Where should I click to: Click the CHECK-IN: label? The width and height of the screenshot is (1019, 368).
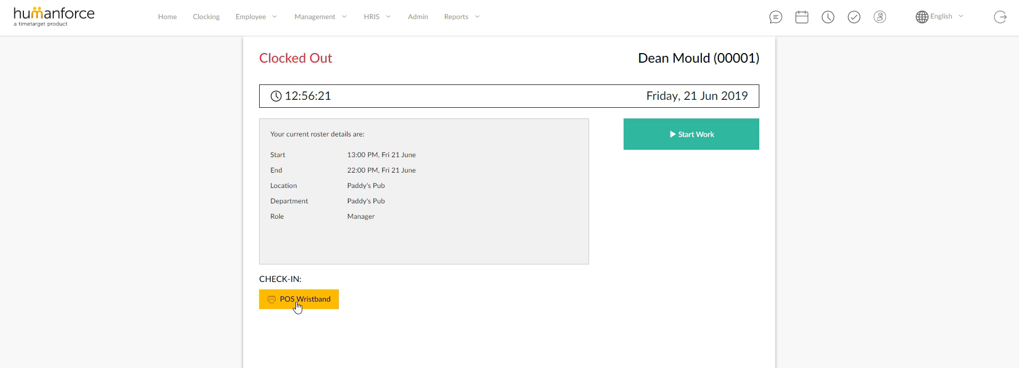(280, 279)
